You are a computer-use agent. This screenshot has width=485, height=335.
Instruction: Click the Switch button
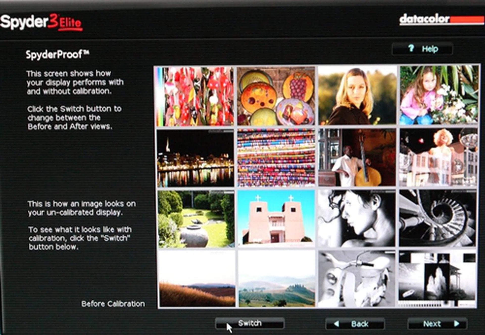pos(250,323)
